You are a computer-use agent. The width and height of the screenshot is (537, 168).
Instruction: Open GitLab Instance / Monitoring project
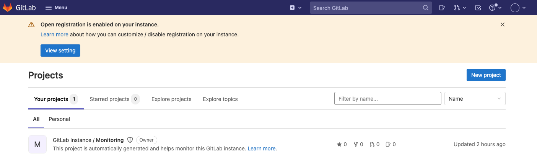pyautogui.click(x=88, y=140)
